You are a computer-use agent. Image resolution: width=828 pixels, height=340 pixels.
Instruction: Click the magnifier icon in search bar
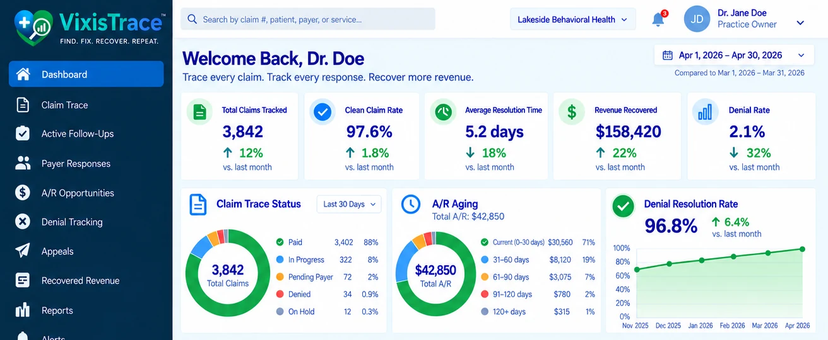[192, 20]
